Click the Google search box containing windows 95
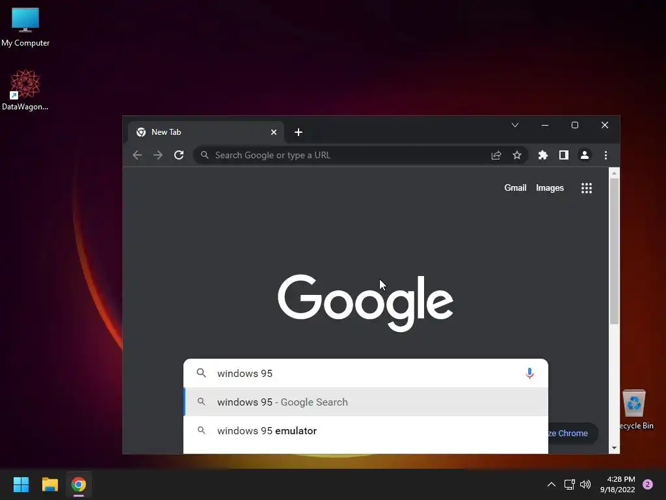This screenshot has width=666, height=500. point(366,373)
